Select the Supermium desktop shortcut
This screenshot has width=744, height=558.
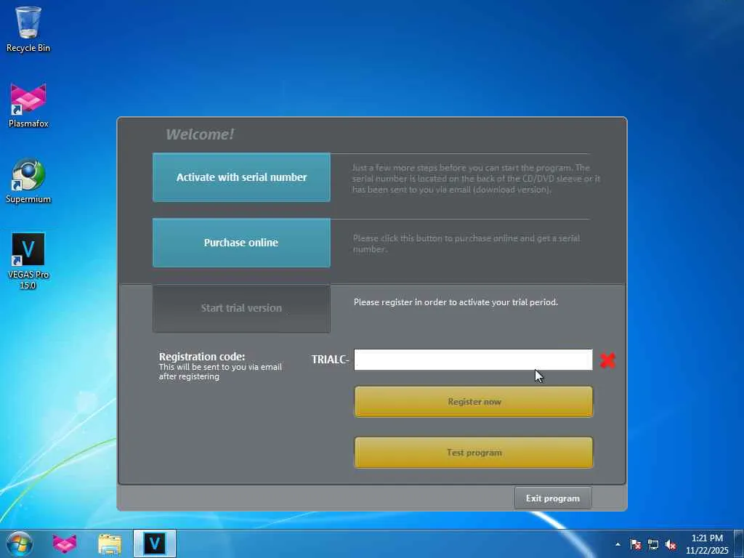coord(28,181)
